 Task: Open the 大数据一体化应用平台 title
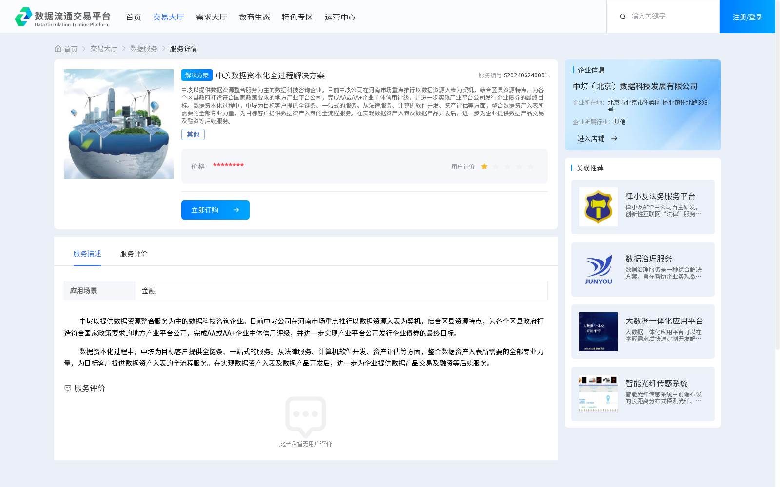tap(664, 321)
